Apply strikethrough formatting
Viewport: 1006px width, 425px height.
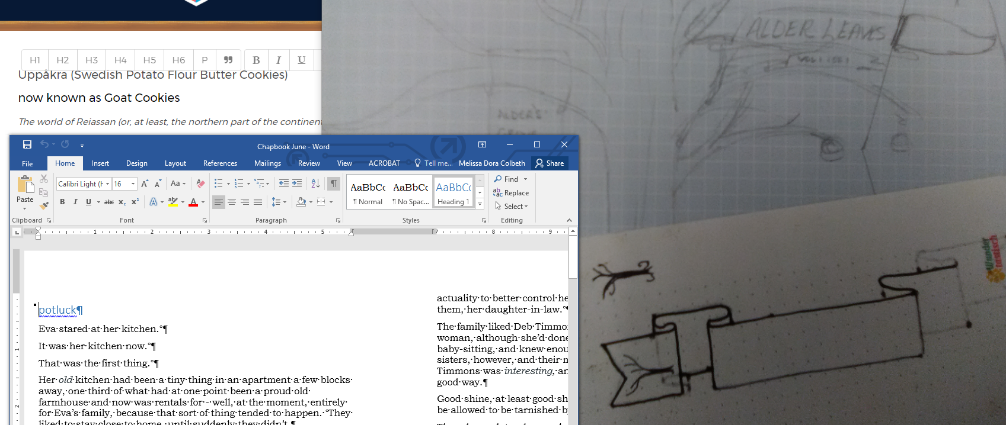point(109,202)
